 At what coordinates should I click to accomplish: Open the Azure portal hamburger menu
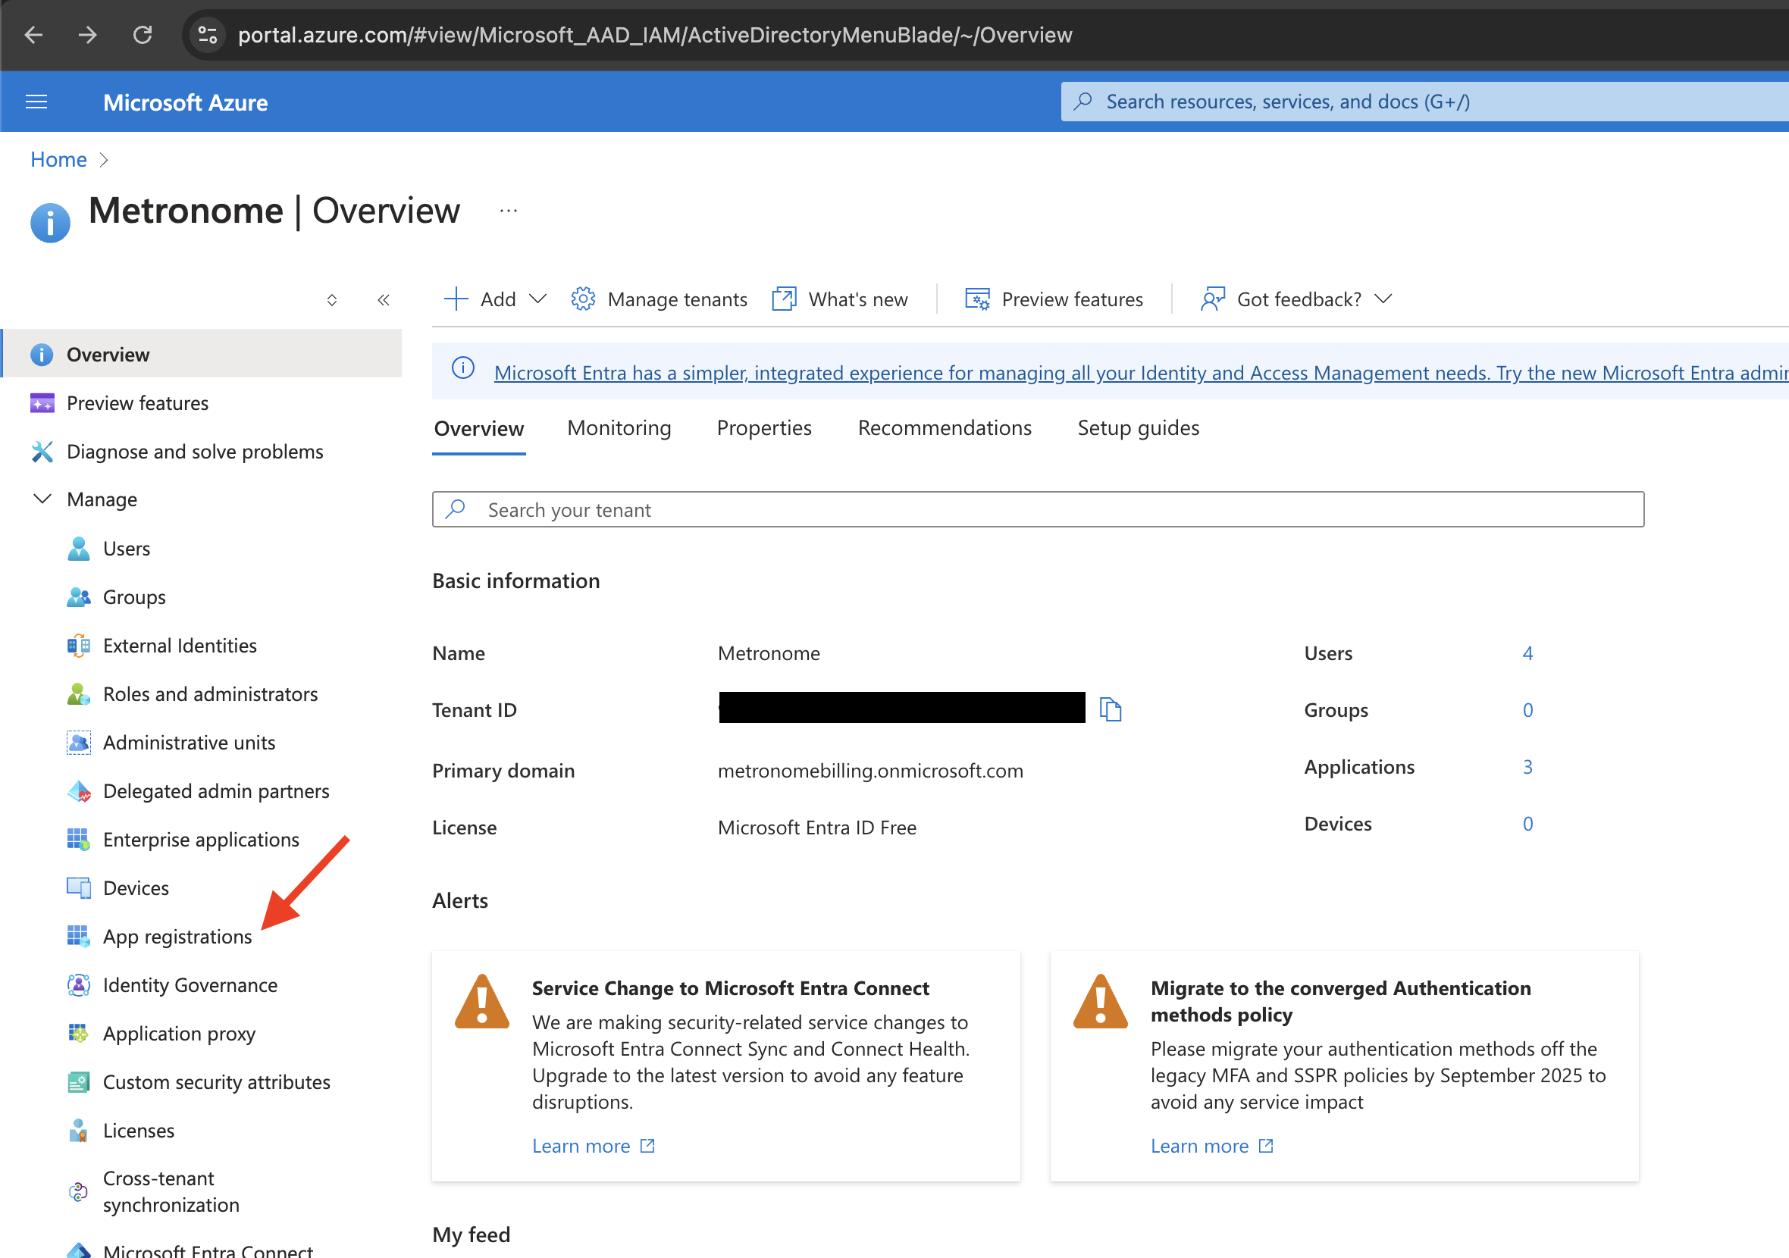point(36,102)
